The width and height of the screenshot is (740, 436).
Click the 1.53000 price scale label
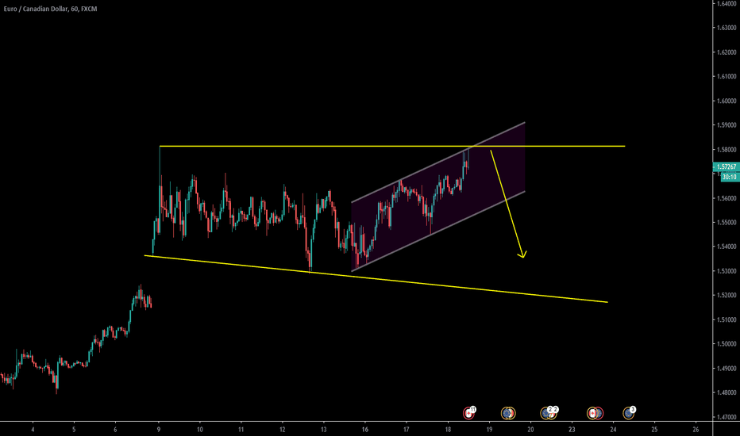[727, 271]
